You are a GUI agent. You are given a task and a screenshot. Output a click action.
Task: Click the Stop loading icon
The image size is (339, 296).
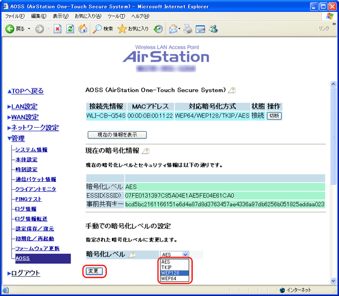pyautogui.click(x=58, y=28)
